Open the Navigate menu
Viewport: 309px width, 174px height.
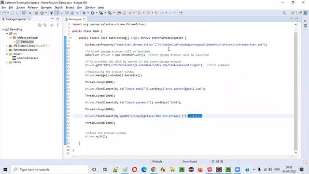[46, 8]
